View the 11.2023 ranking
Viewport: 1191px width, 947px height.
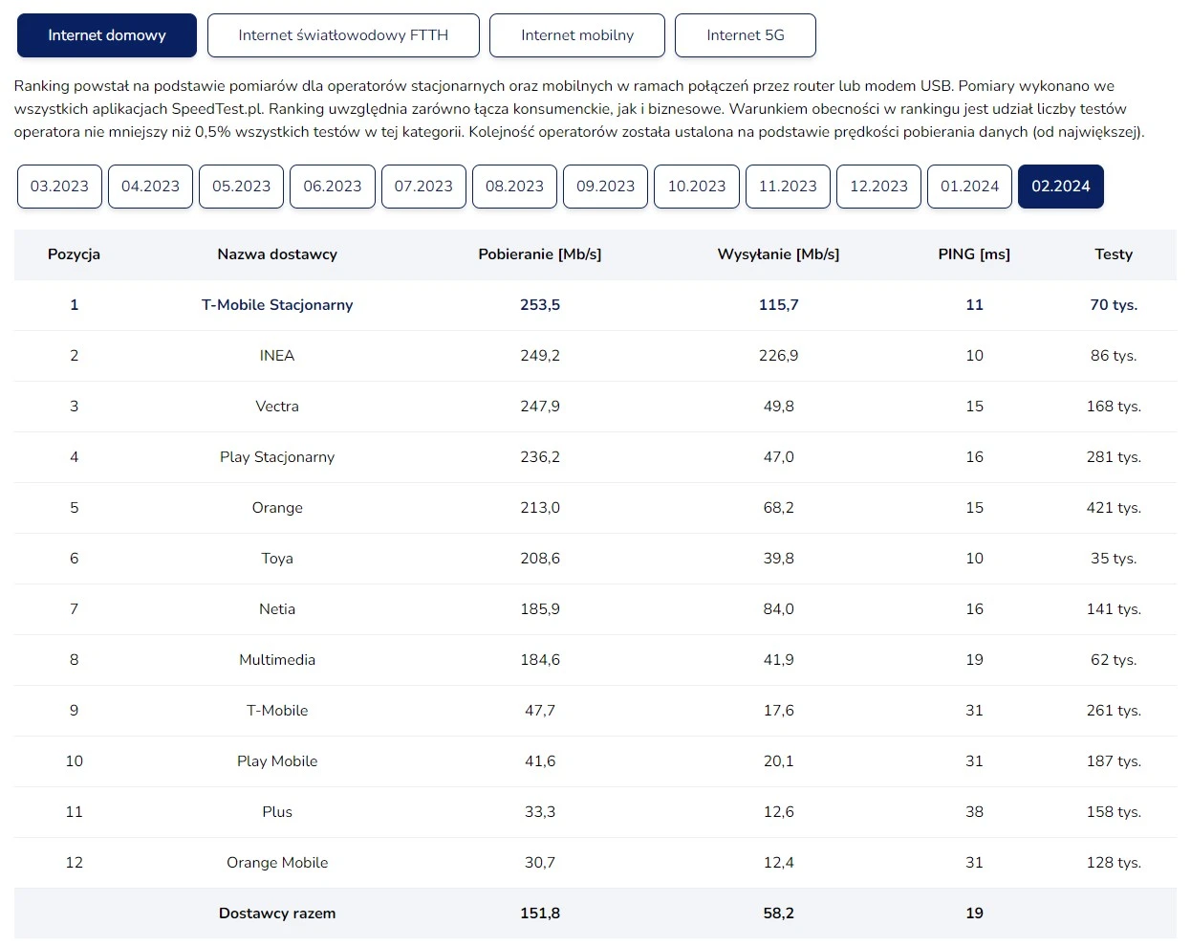pos(788,187)
